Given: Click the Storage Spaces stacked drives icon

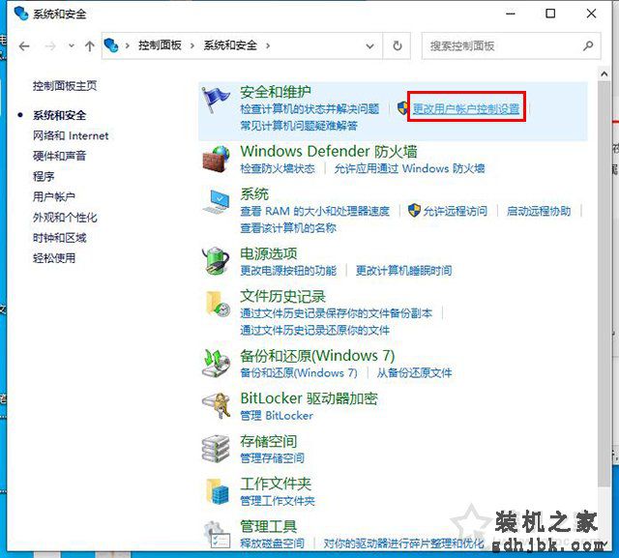Looking at the screenshot, I should click(216, 449).
